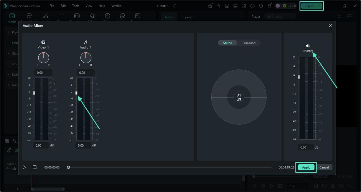
Task: Click the player scope image icon
Action: pos(350,17)
